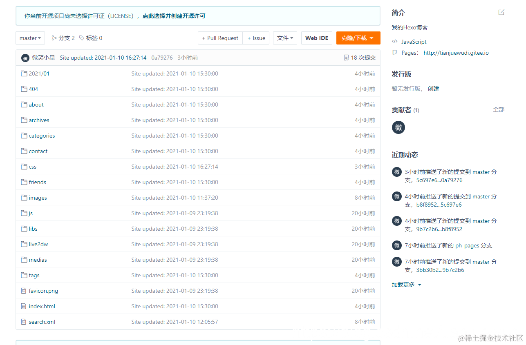Click the folder icon beside tags
The image size is (526, 345).
(24, 275)
